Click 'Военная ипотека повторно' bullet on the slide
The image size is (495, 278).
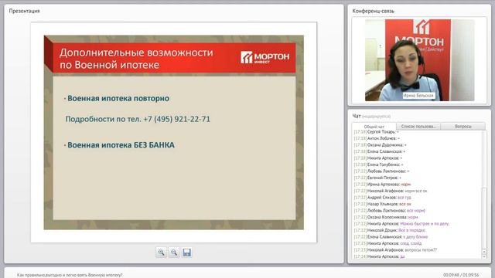coord(118,98)
